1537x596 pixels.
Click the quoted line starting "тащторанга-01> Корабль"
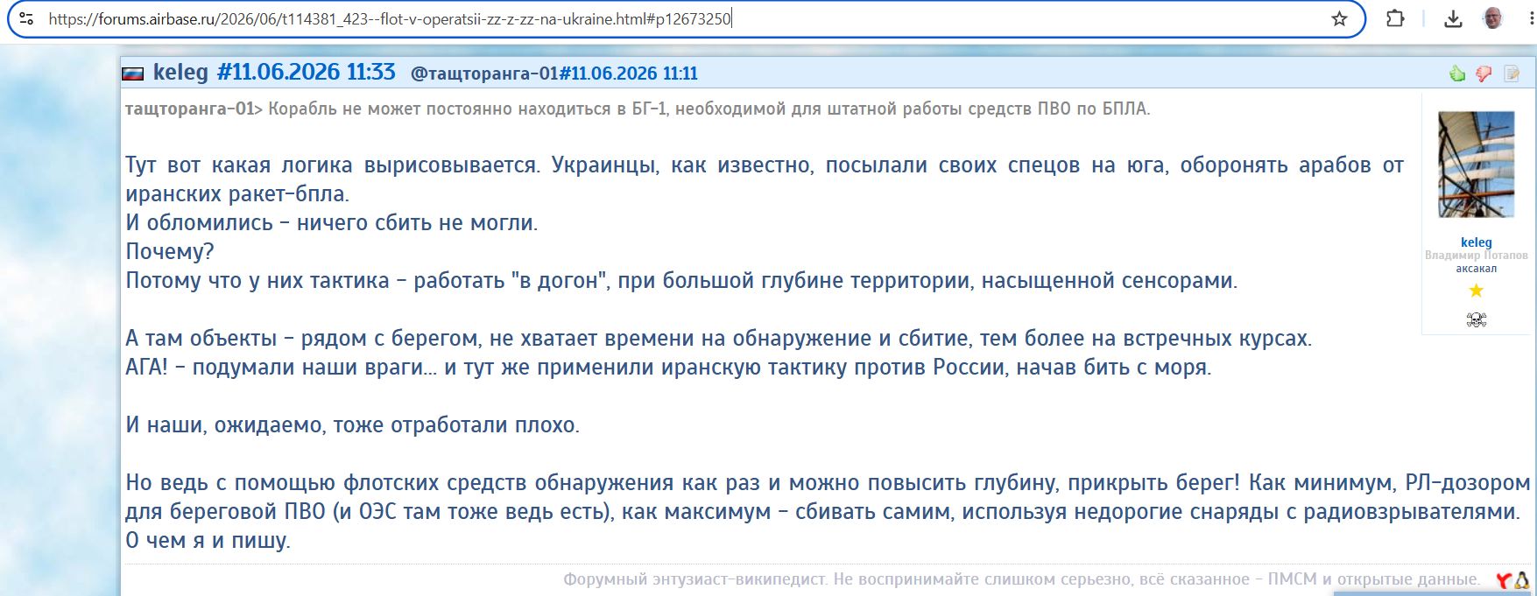(638, 109)
